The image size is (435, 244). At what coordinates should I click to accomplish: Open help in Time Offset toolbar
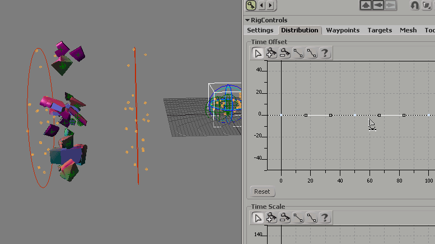325,53
